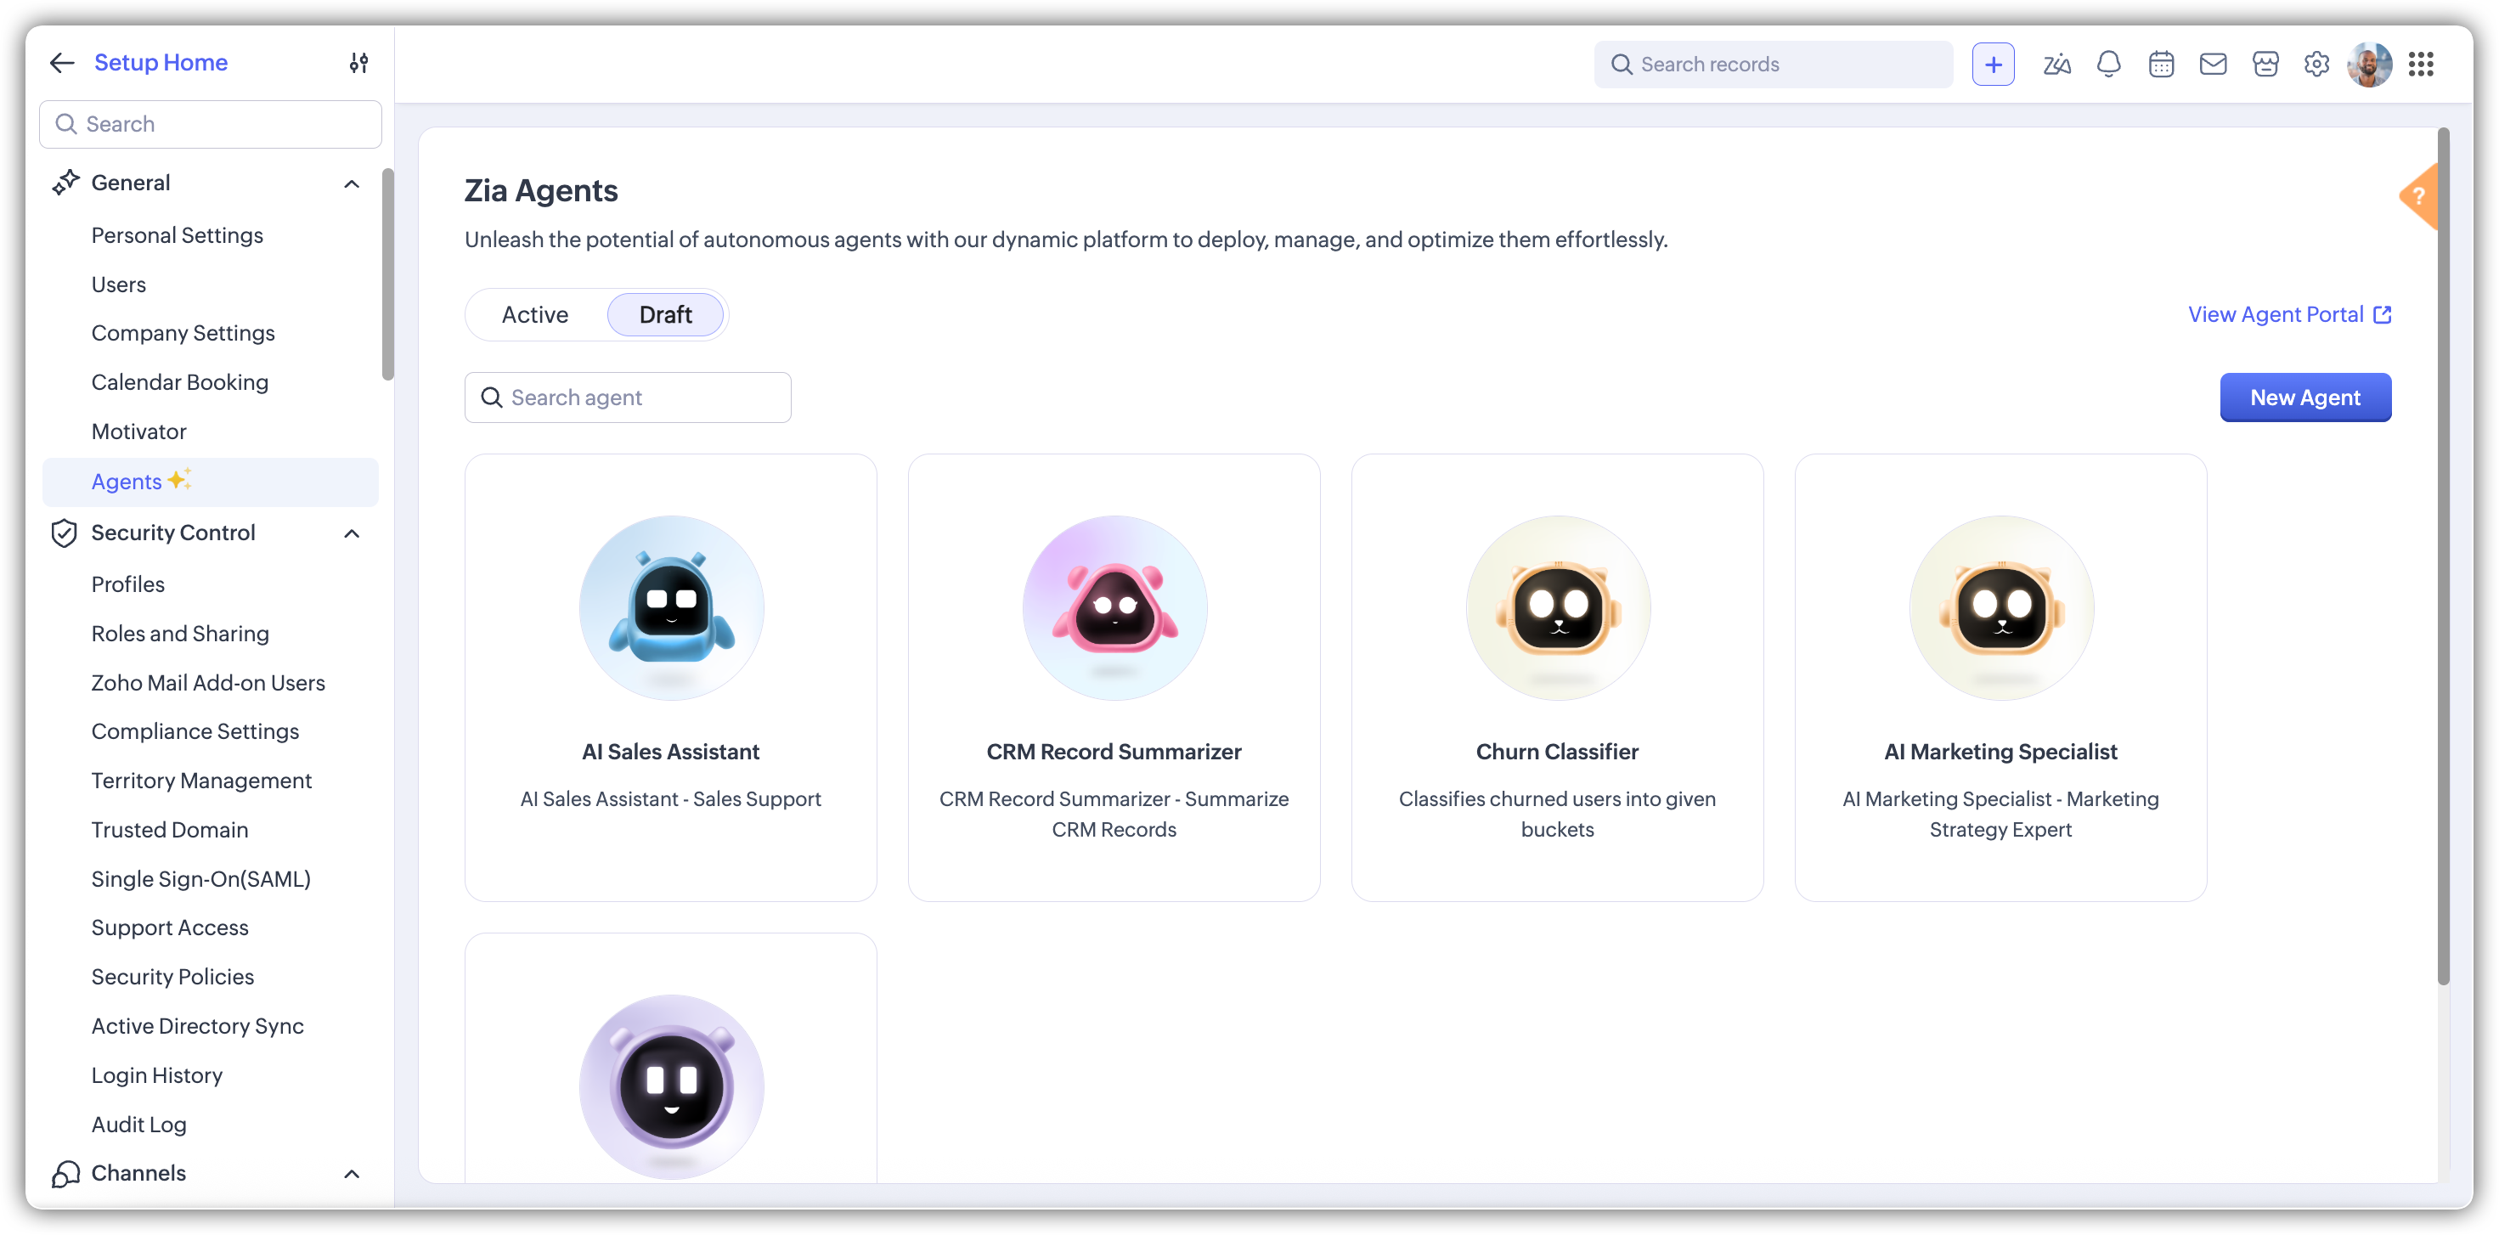Open the settings gear icon
Screen dimensions: 2499x1235
[2316, 65]
